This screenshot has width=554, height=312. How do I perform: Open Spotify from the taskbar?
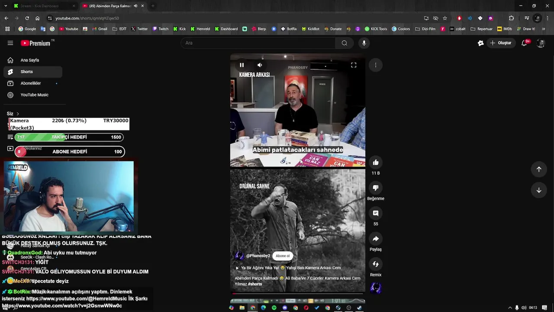click(x=274, y=308)
